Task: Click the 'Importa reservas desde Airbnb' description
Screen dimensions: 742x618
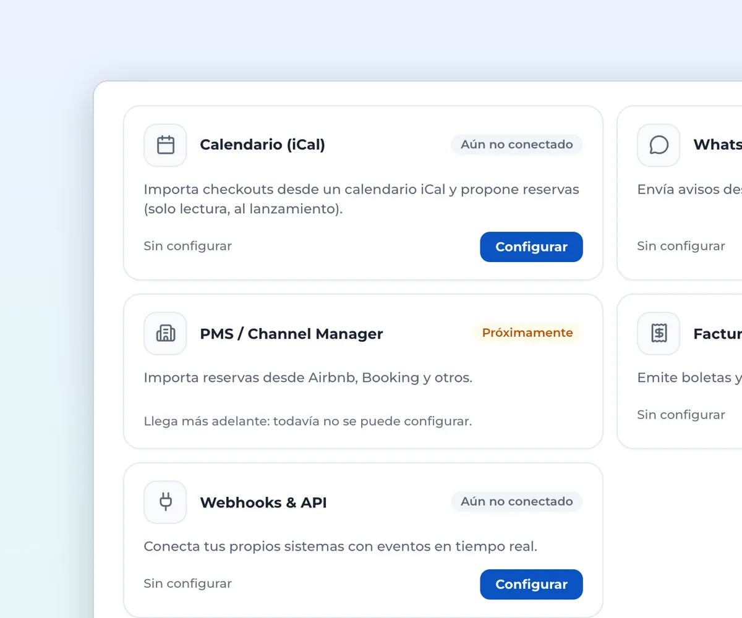Action: (x=308, y=378)
